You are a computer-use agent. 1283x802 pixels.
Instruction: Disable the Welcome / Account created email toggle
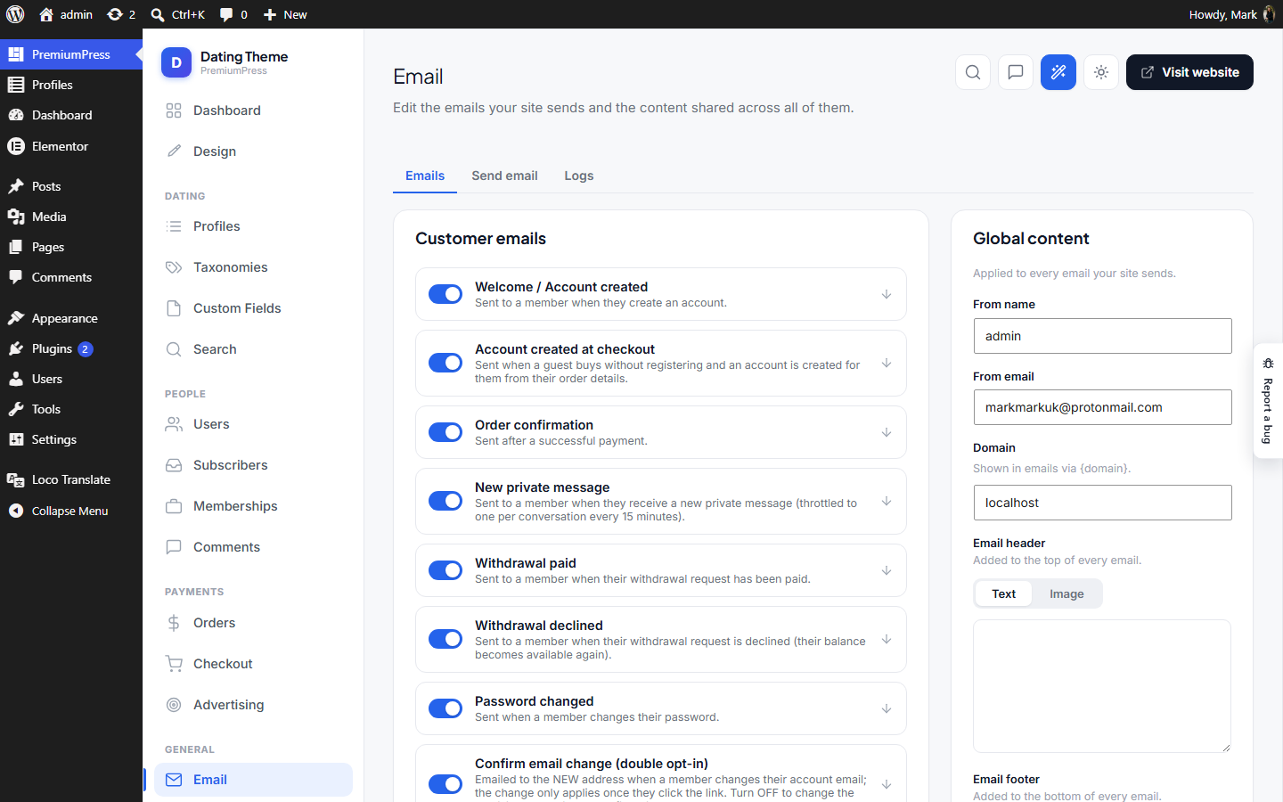[x=445, y=294]
